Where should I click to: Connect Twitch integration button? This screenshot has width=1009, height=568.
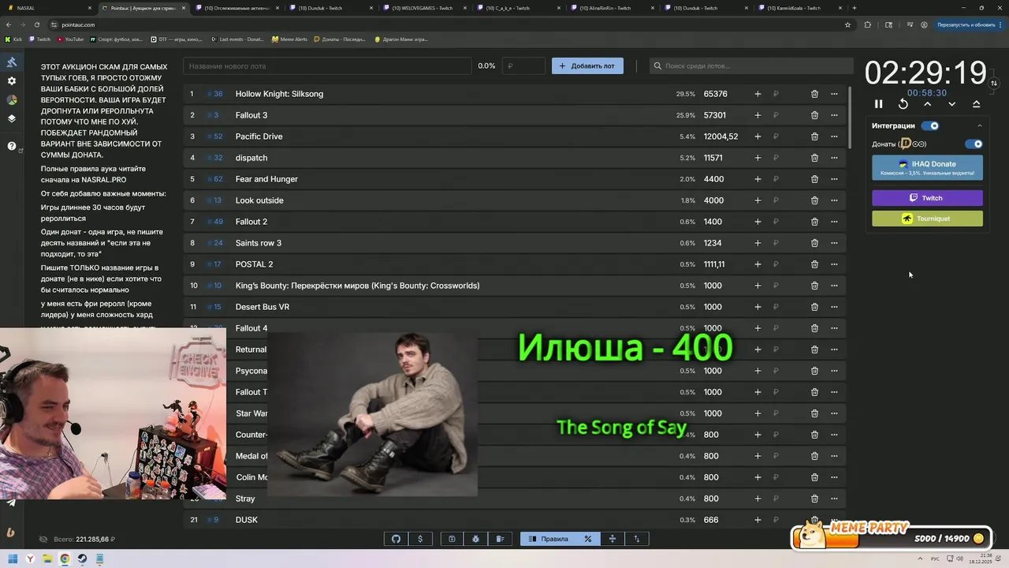(x=927, y=198)
